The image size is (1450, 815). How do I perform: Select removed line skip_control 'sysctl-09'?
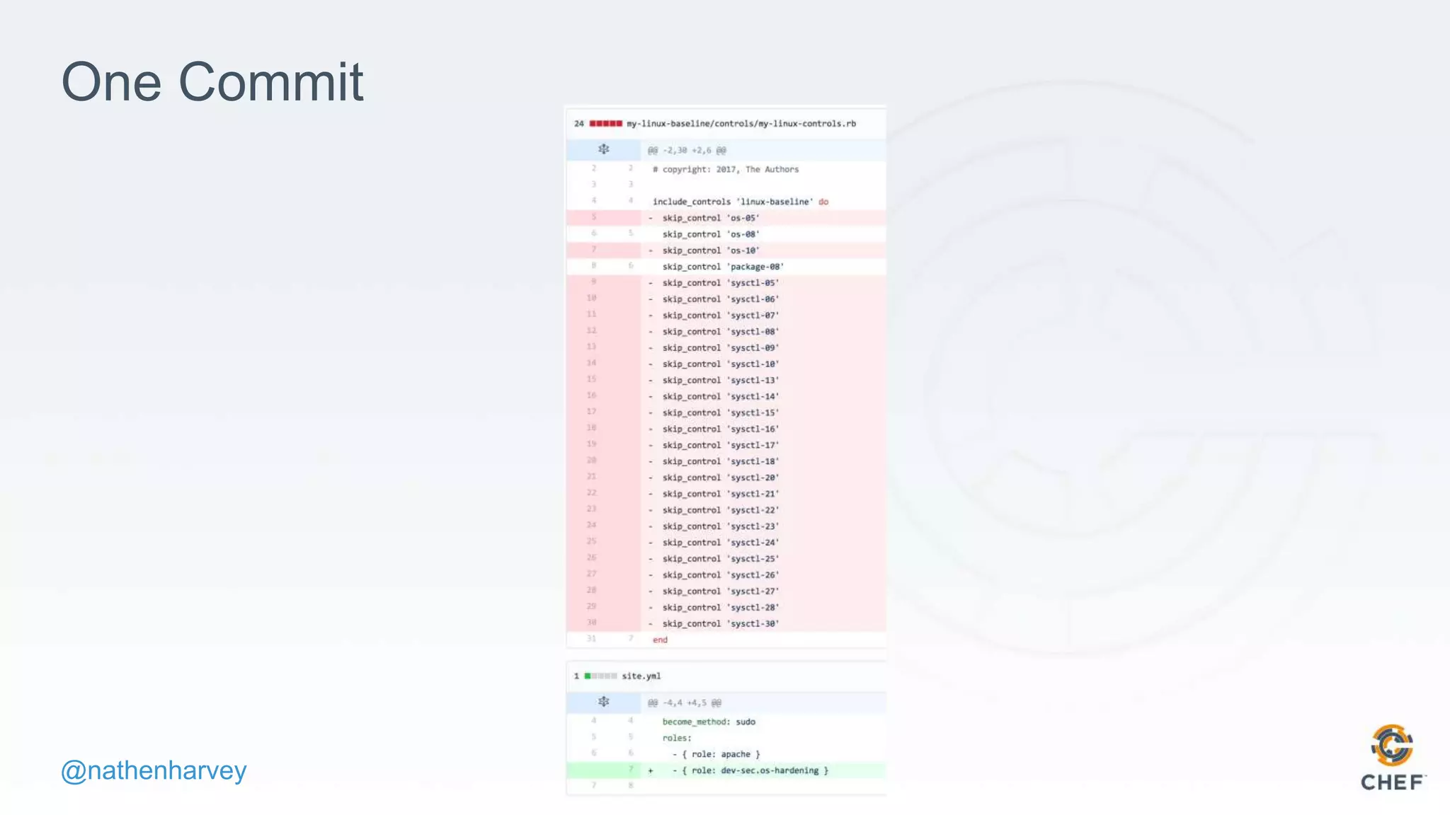[x=726, y=348]
